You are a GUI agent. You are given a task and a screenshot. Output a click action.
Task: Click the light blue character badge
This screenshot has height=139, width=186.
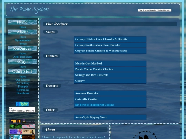pyautogui.click(x=16, y=137)
